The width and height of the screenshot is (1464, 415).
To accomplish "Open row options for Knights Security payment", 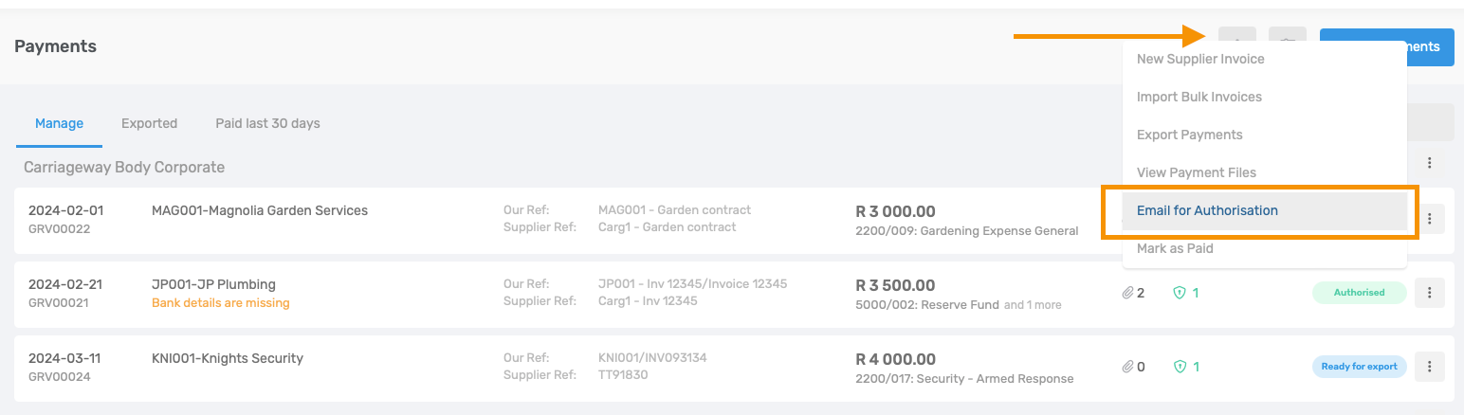I will click(1429, 367).
